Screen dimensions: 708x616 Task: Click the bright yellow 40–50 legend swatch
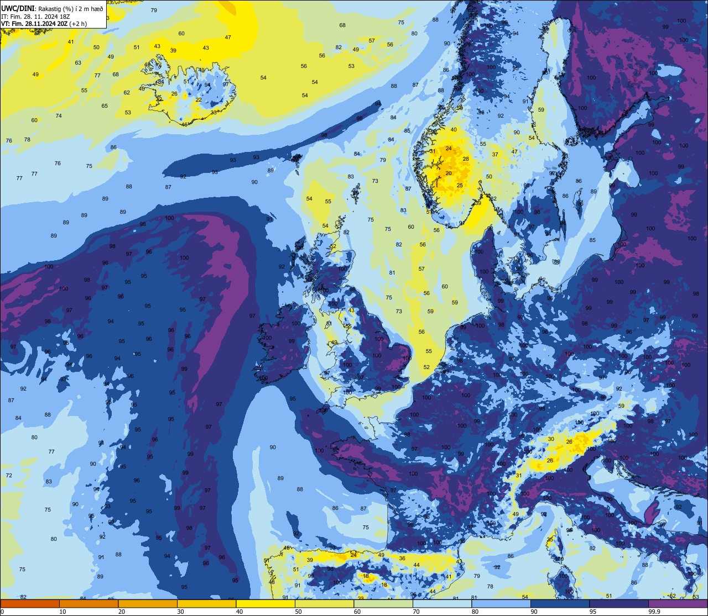tap(265, 603)
